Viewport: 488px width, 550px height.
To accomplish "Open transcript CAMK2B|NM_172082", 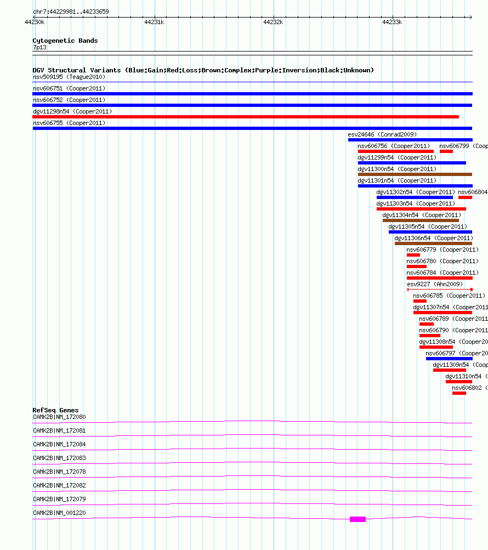I will click(59, 485).
